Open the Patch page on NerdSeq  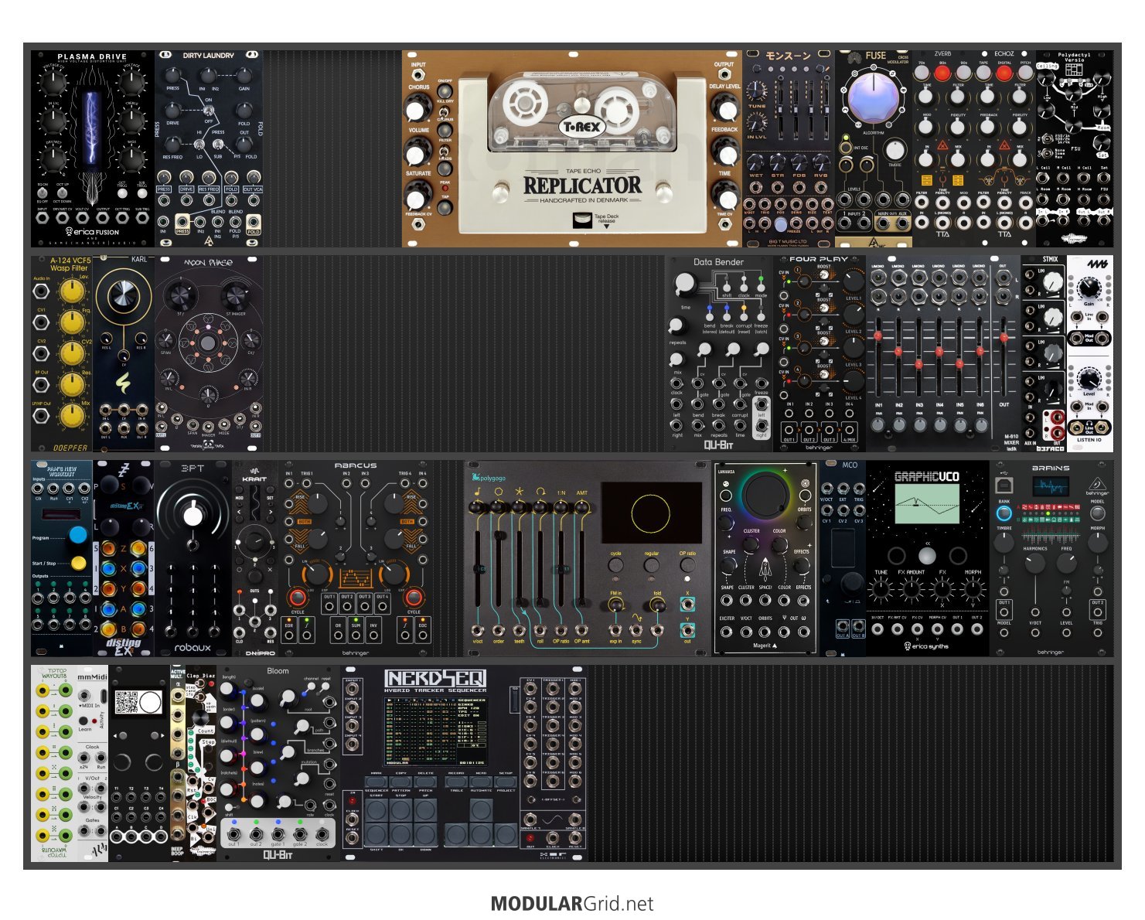coord(425,782)
